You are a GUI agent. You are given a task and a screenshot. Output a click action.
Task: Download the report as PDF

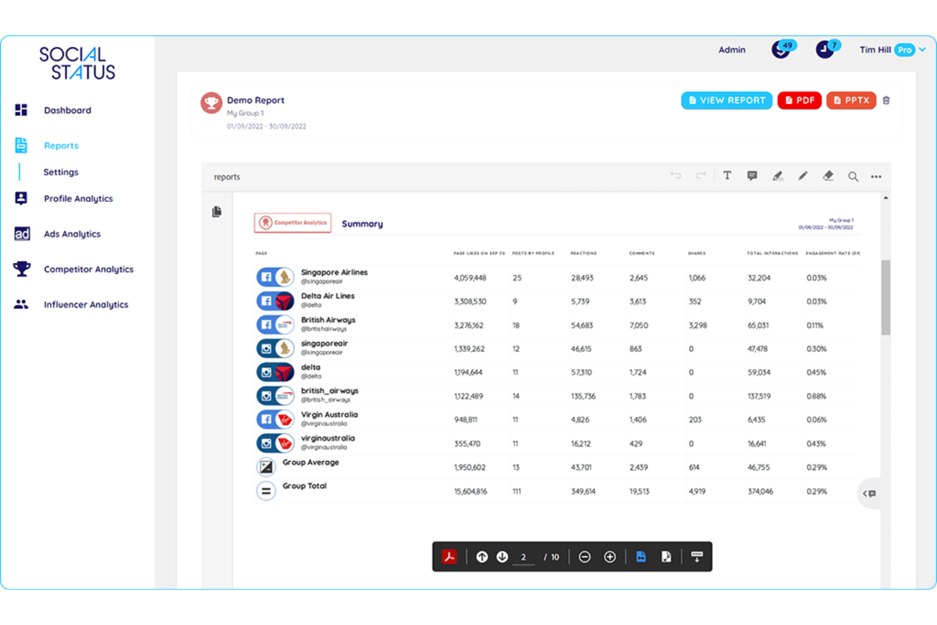point(800,101)
